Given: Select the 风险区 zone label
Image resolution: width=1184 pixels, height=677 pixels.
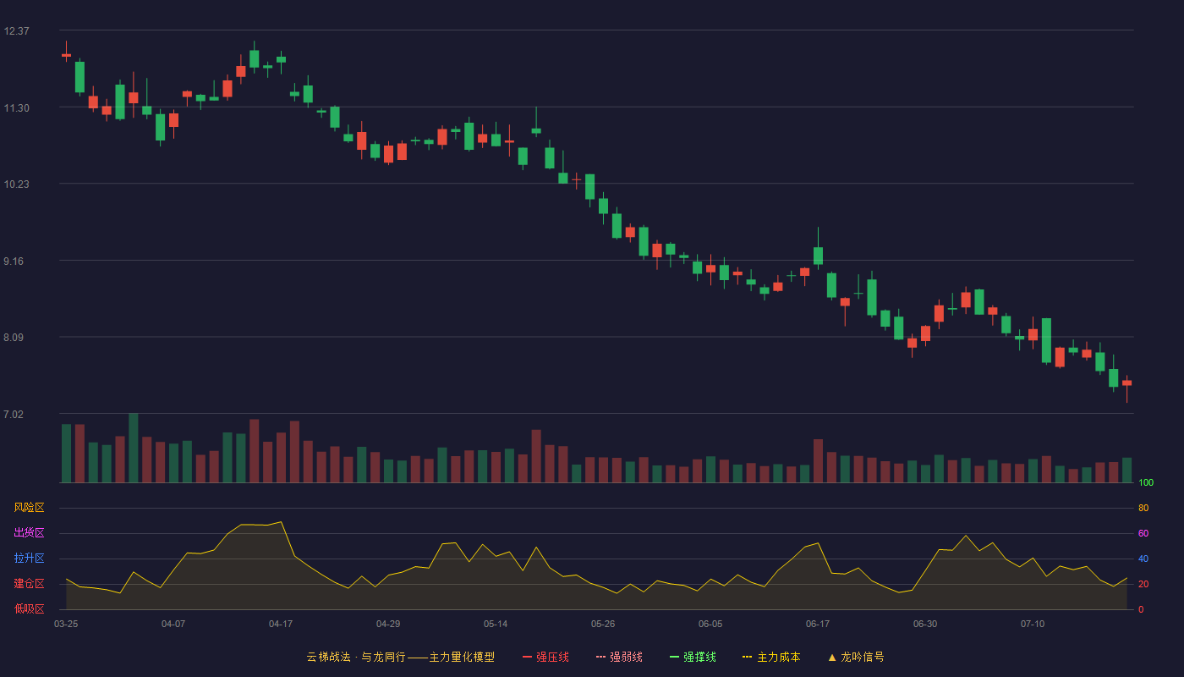Looking at the screenshot, I should [x=29, y=508].
